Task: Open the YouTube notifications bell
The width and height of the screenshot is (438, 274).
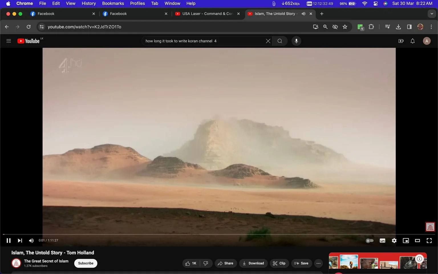Action: click(412, 41)
